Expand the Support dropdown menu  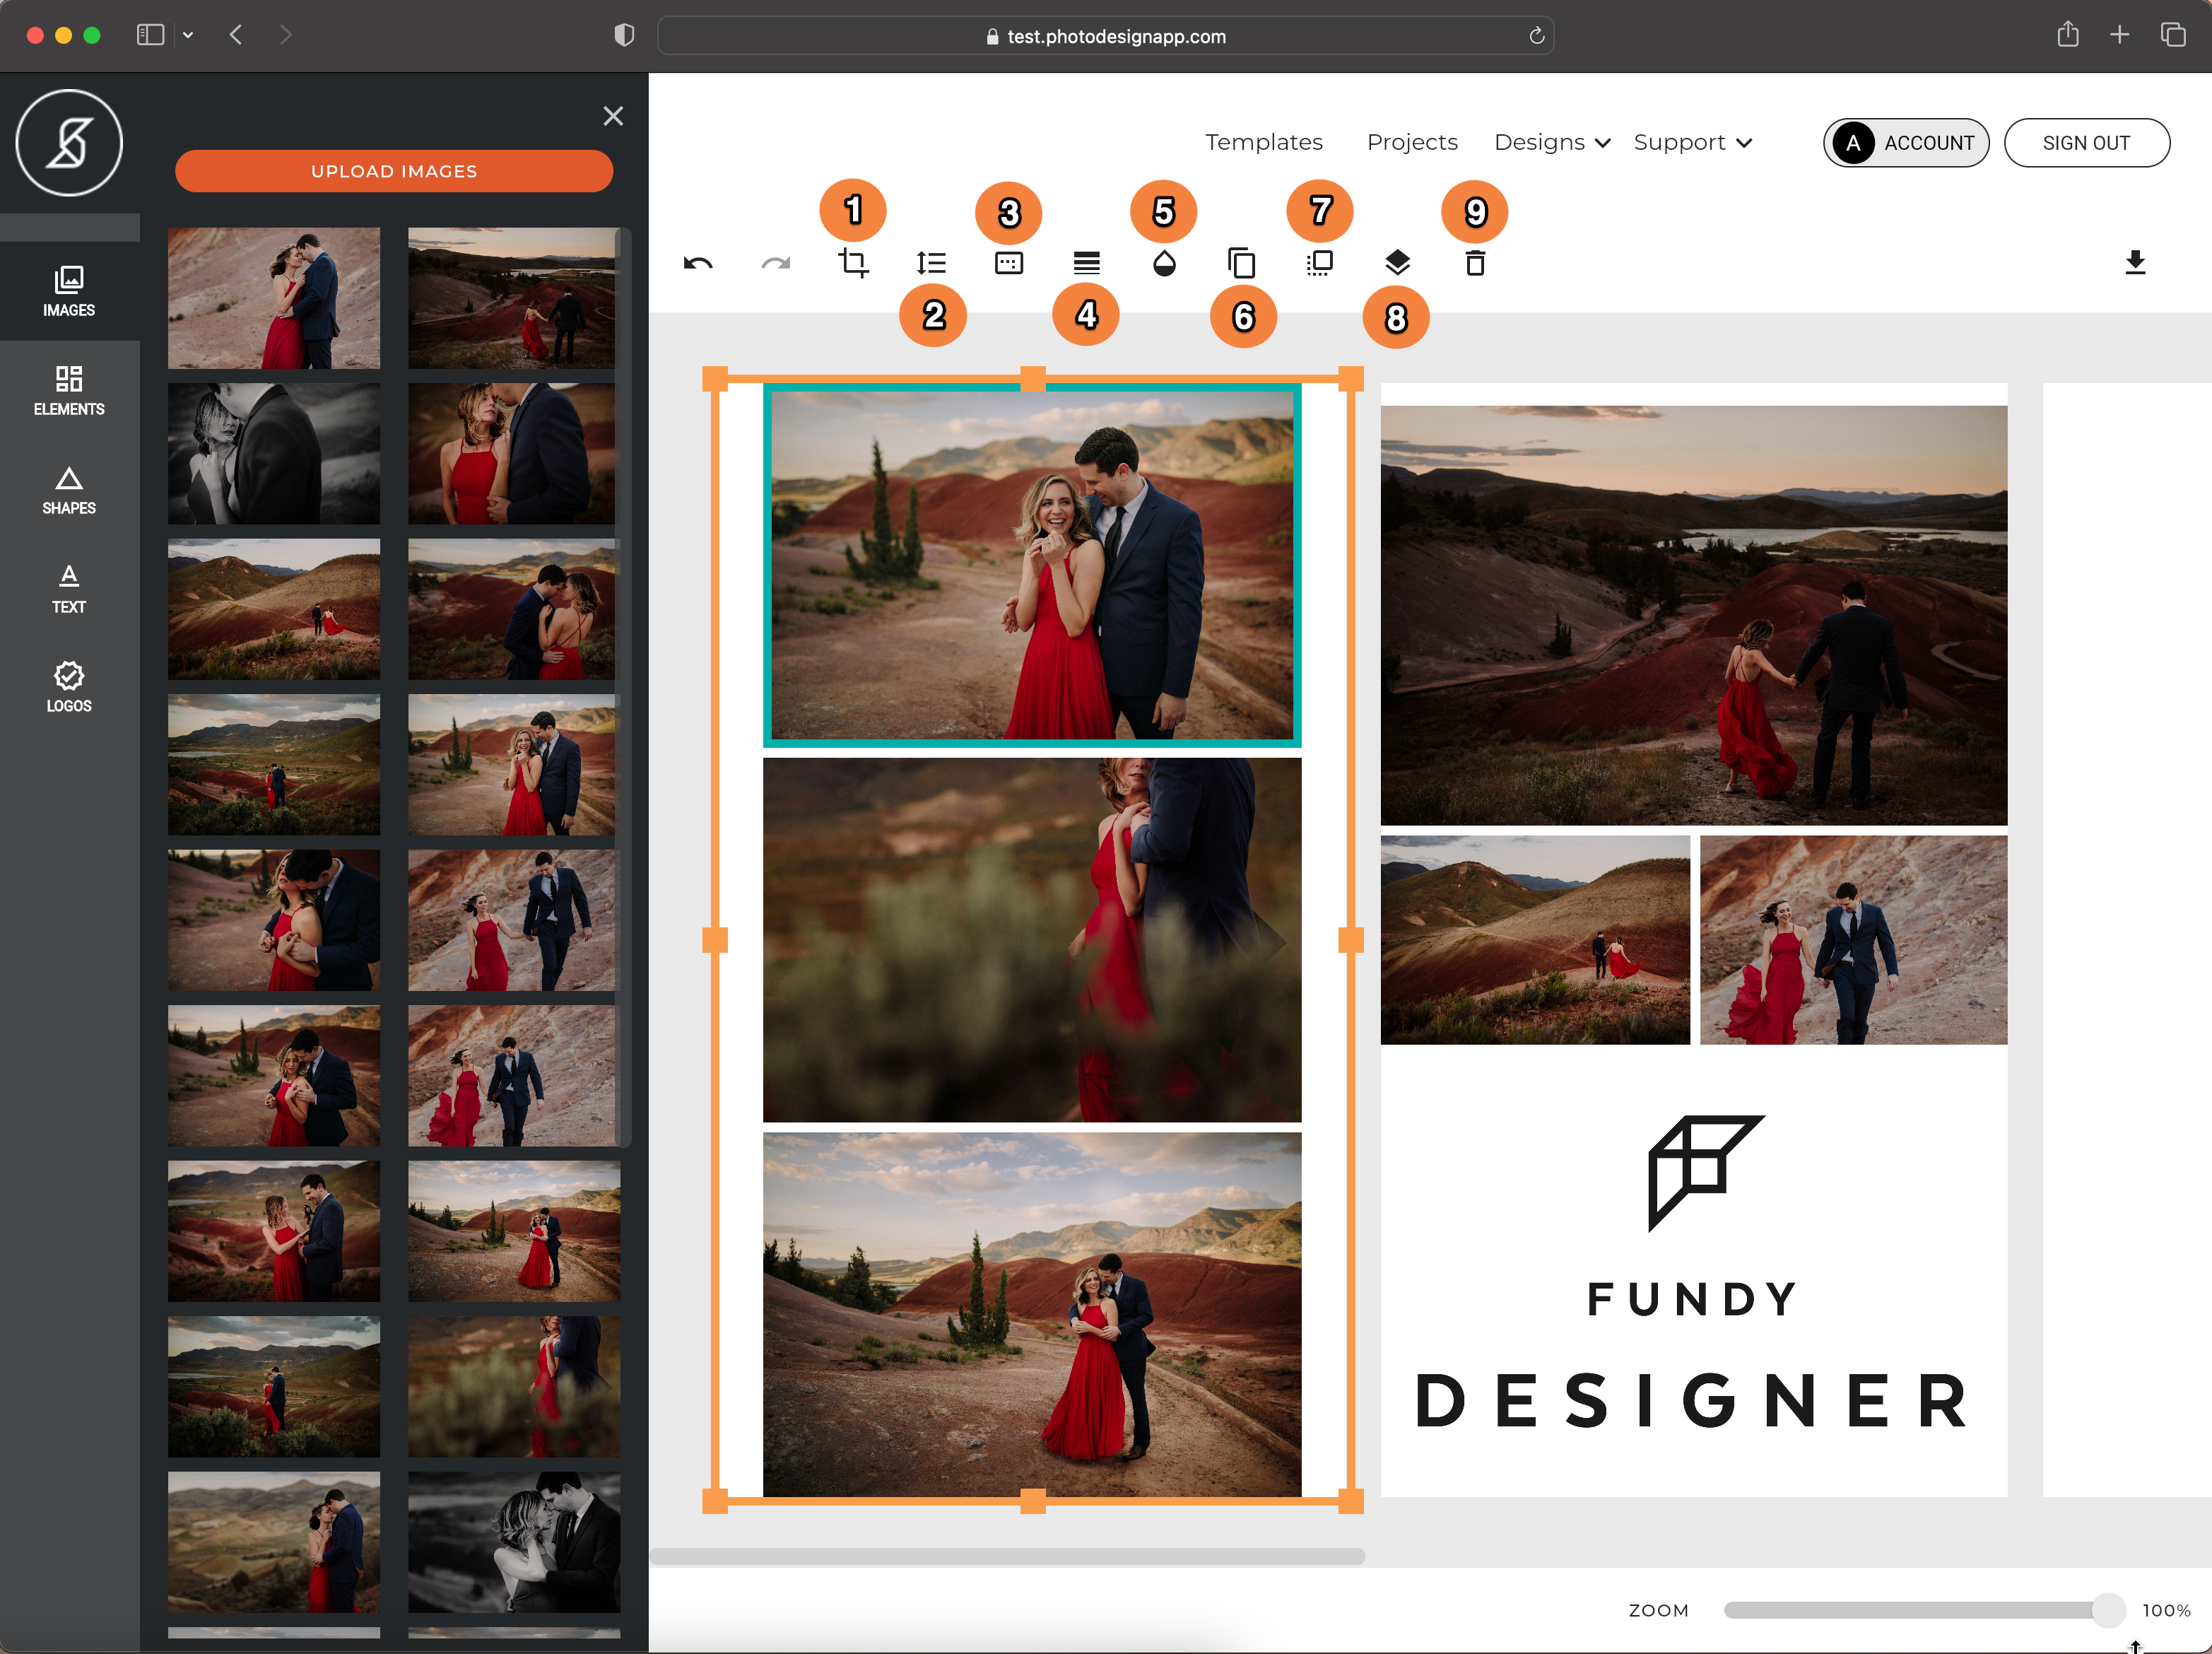(1692, 143)
